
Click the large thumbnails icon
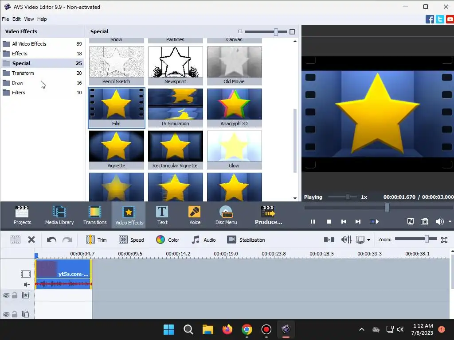point(292,32)
